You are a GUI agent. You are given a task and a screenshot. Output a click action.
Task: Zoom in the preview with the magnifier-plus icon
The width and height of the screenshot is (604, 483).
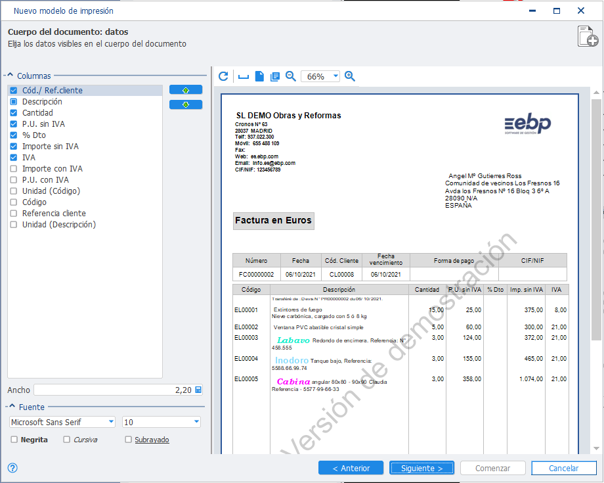(350, 76)
